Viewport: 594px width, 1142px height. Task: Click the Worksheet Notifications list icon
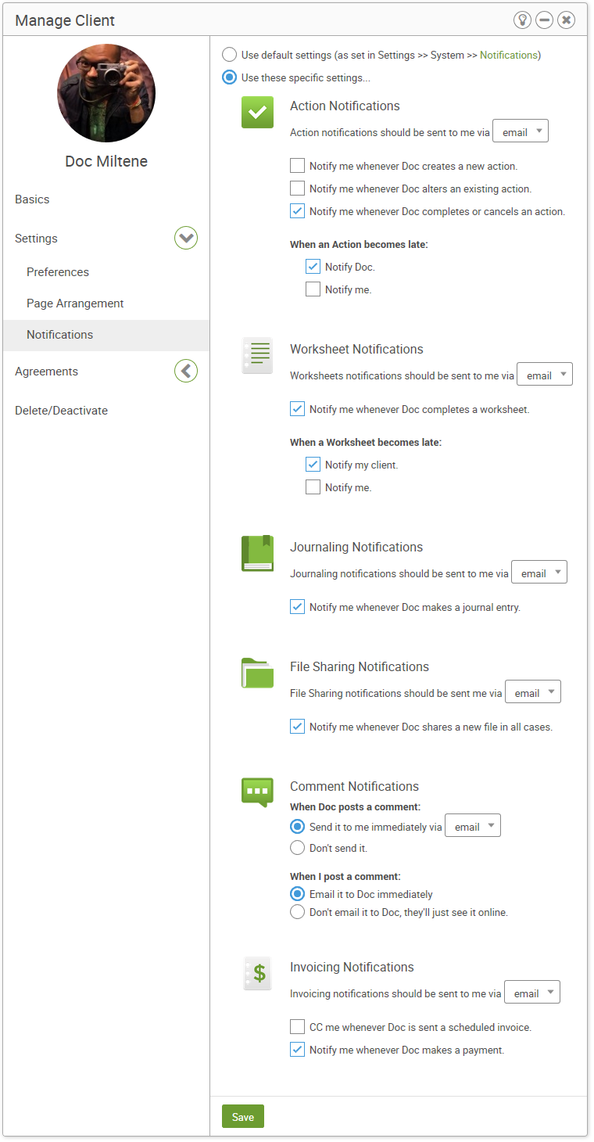257,356
